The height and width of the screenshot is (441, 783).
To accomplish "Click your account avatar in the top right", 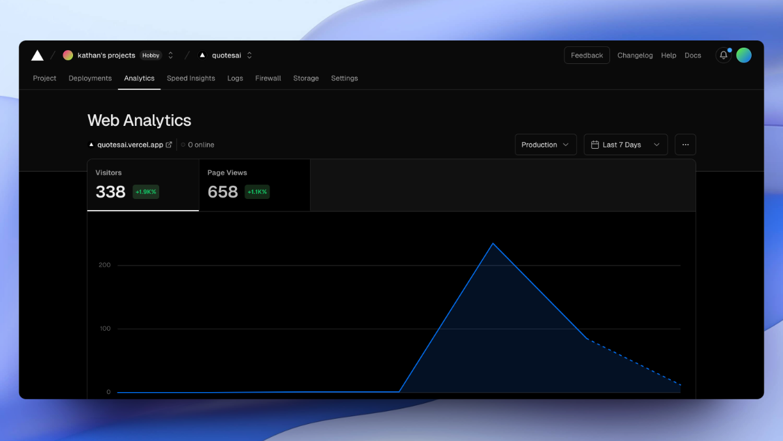I will coord(744,55).
